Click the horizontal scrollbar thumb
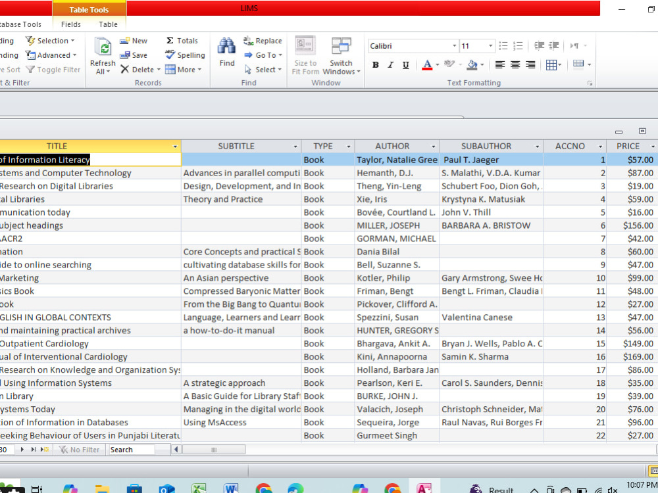This screenshot has height=493, width=658. pyautogui.click(x=214, y=450)
